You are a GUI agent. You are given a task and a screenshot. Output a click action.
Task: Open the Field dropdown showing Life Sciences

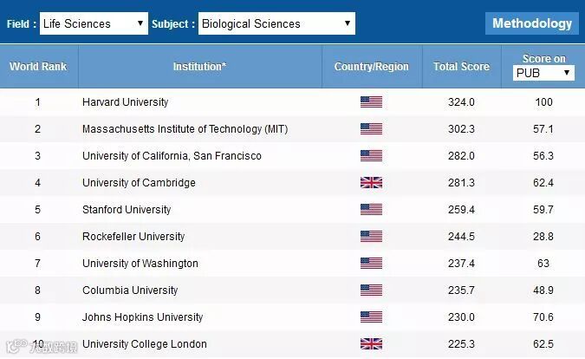click(x=94, y=23)
